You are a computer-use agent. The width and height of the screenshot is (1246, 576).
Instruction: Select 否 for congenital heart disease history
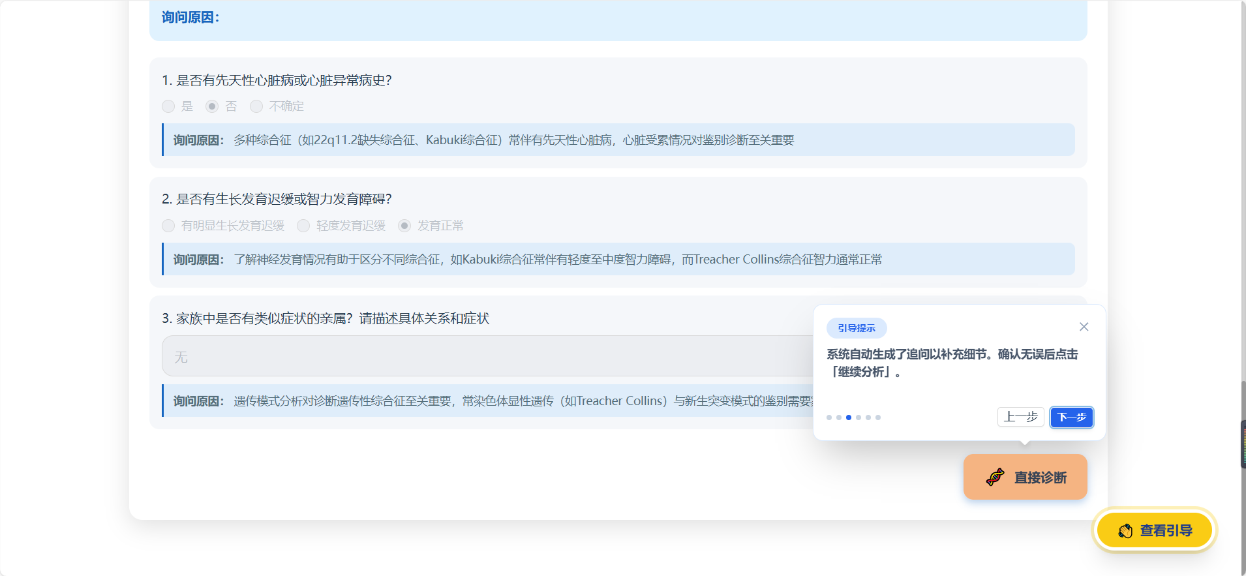point(212,106)
